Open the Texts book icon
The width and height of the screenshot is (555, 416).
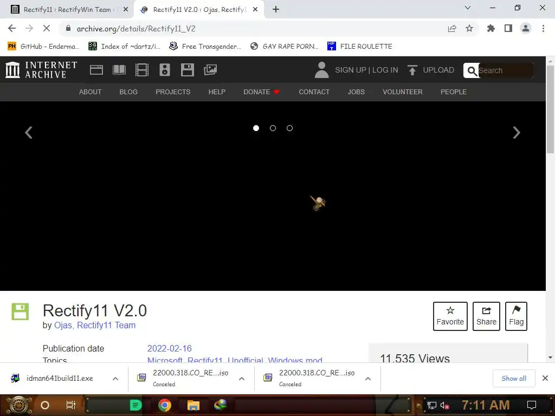click(x=119, y=70)
